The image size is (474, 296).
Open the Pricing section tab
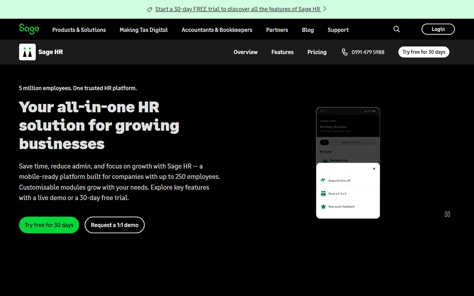317,52
